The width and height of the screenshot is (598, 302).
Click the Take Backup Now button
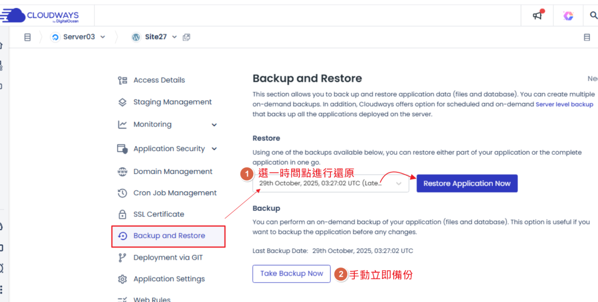292,274
